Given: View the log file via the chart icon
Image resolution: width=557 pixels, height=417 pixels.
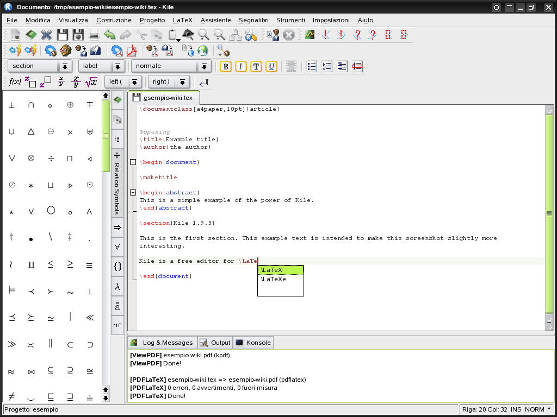Looking at the screenshot, I should (310, 35).
